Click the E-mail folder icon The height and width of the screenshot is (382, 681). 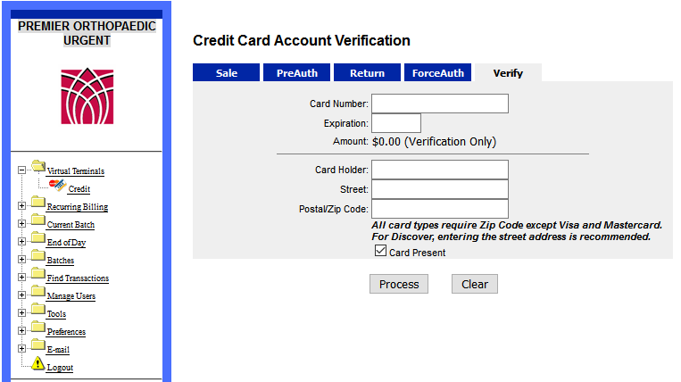(x=38, y=345)
